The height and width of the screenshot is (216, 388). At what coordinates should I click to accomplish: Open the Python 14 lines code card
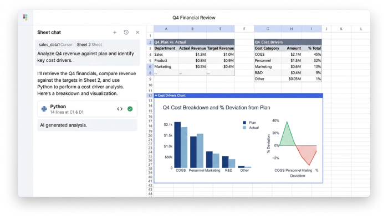coord(88,109)
